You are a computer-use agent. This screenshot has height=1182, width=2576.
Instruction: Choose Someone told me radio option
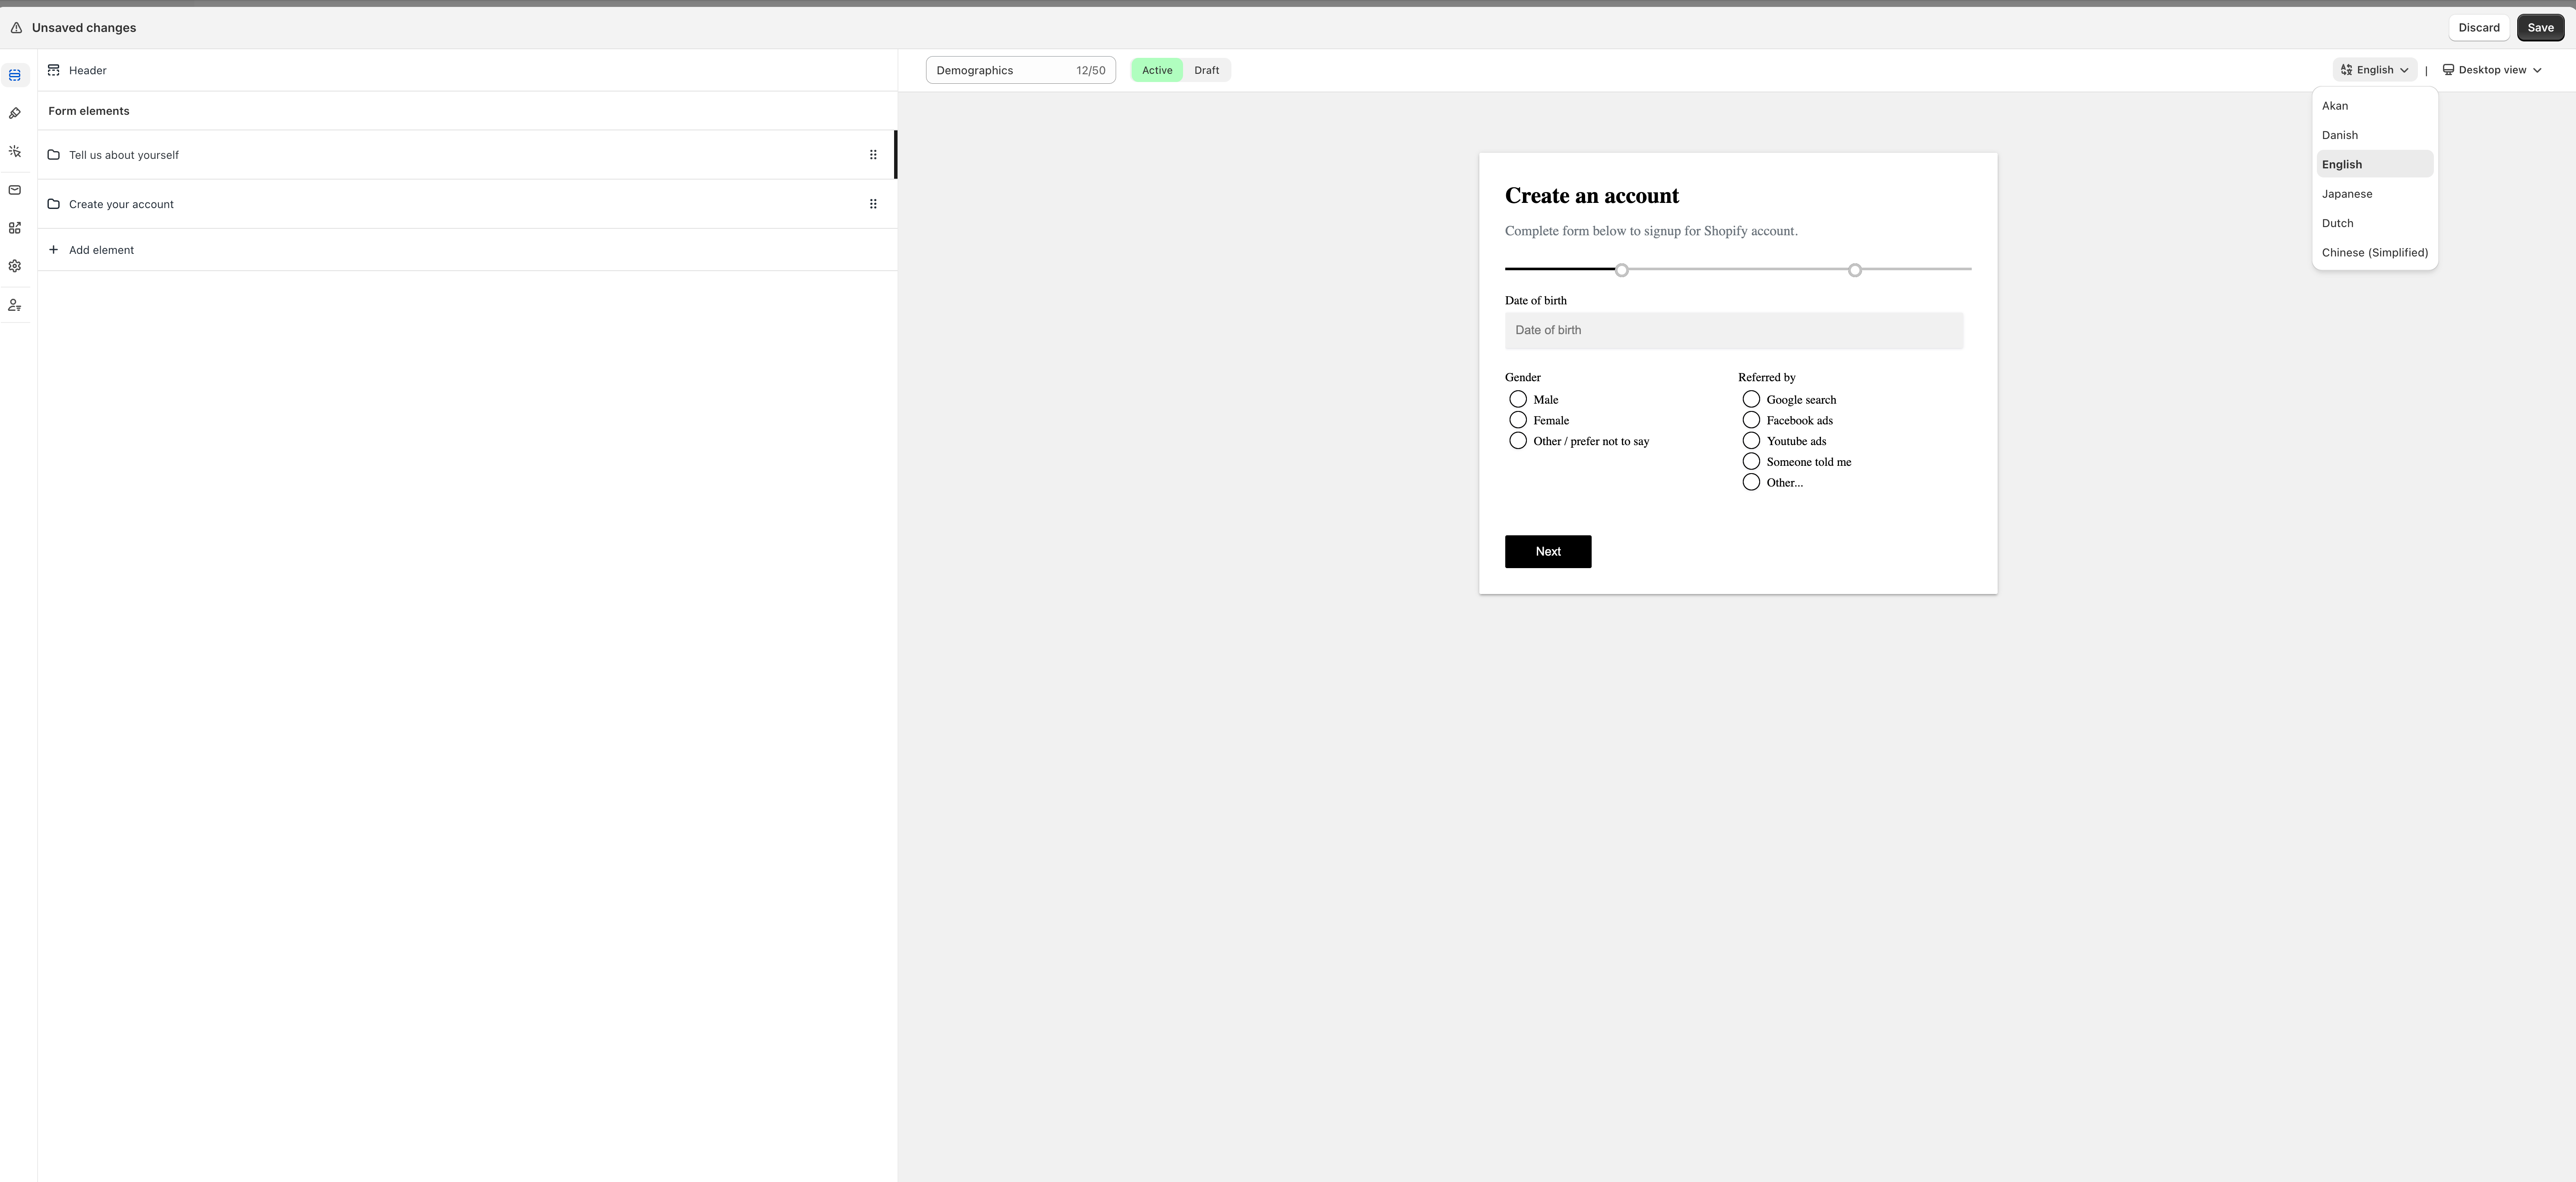coord(1750,461)
